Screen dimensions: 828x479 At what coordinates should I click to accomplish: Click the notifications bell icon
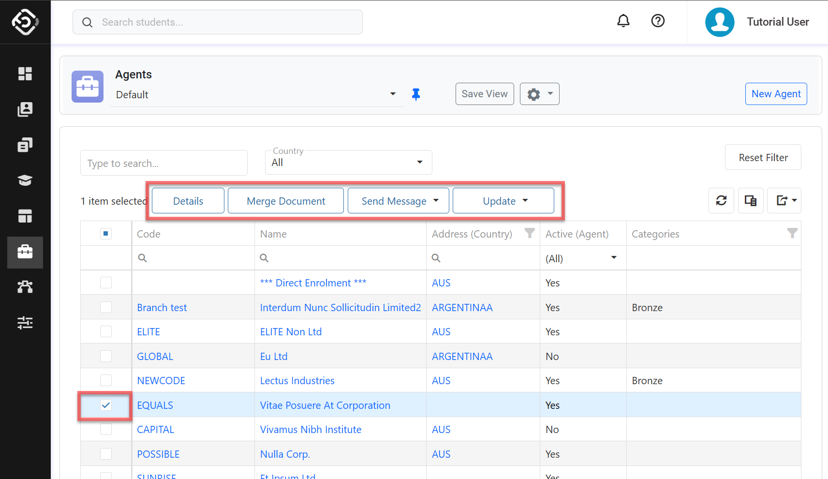pyautogui.click(x=623, y=21)
